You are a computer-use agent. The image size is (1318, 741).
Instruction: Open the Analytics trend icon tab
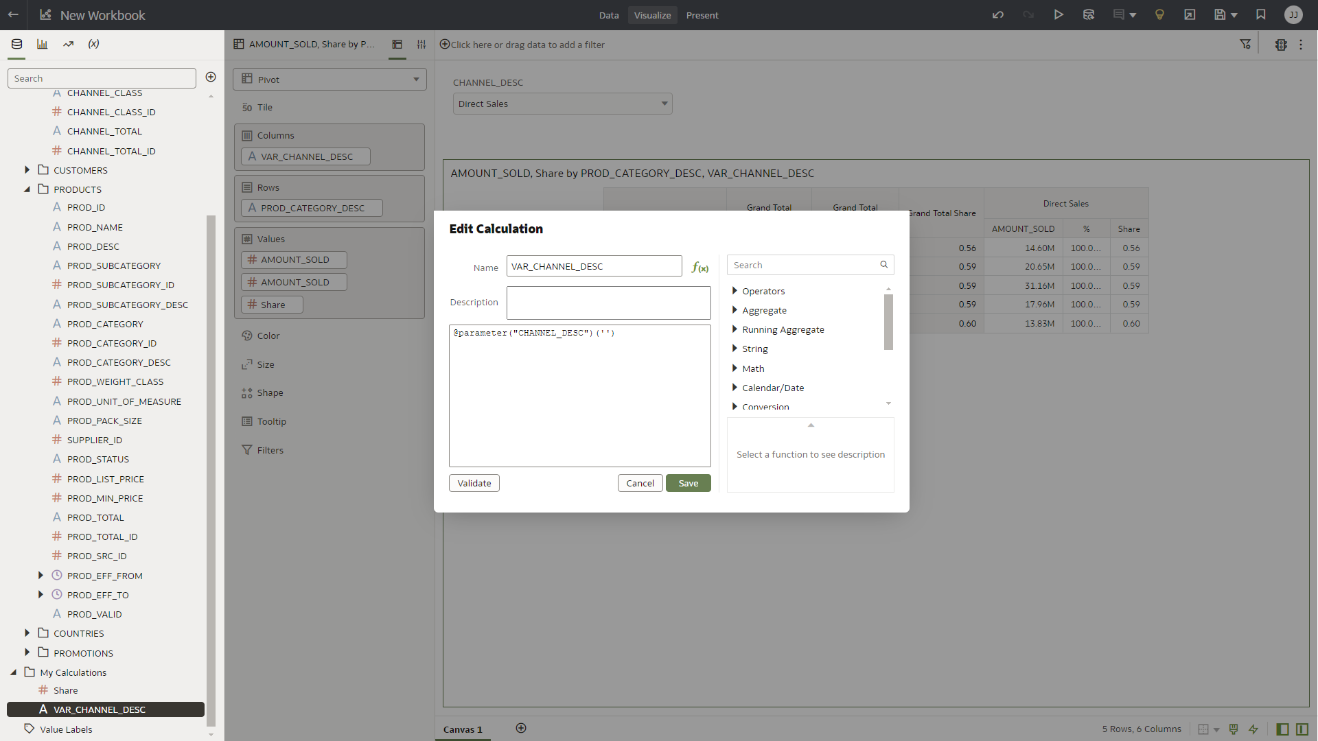pyautogui.click(x=68, y=44)
